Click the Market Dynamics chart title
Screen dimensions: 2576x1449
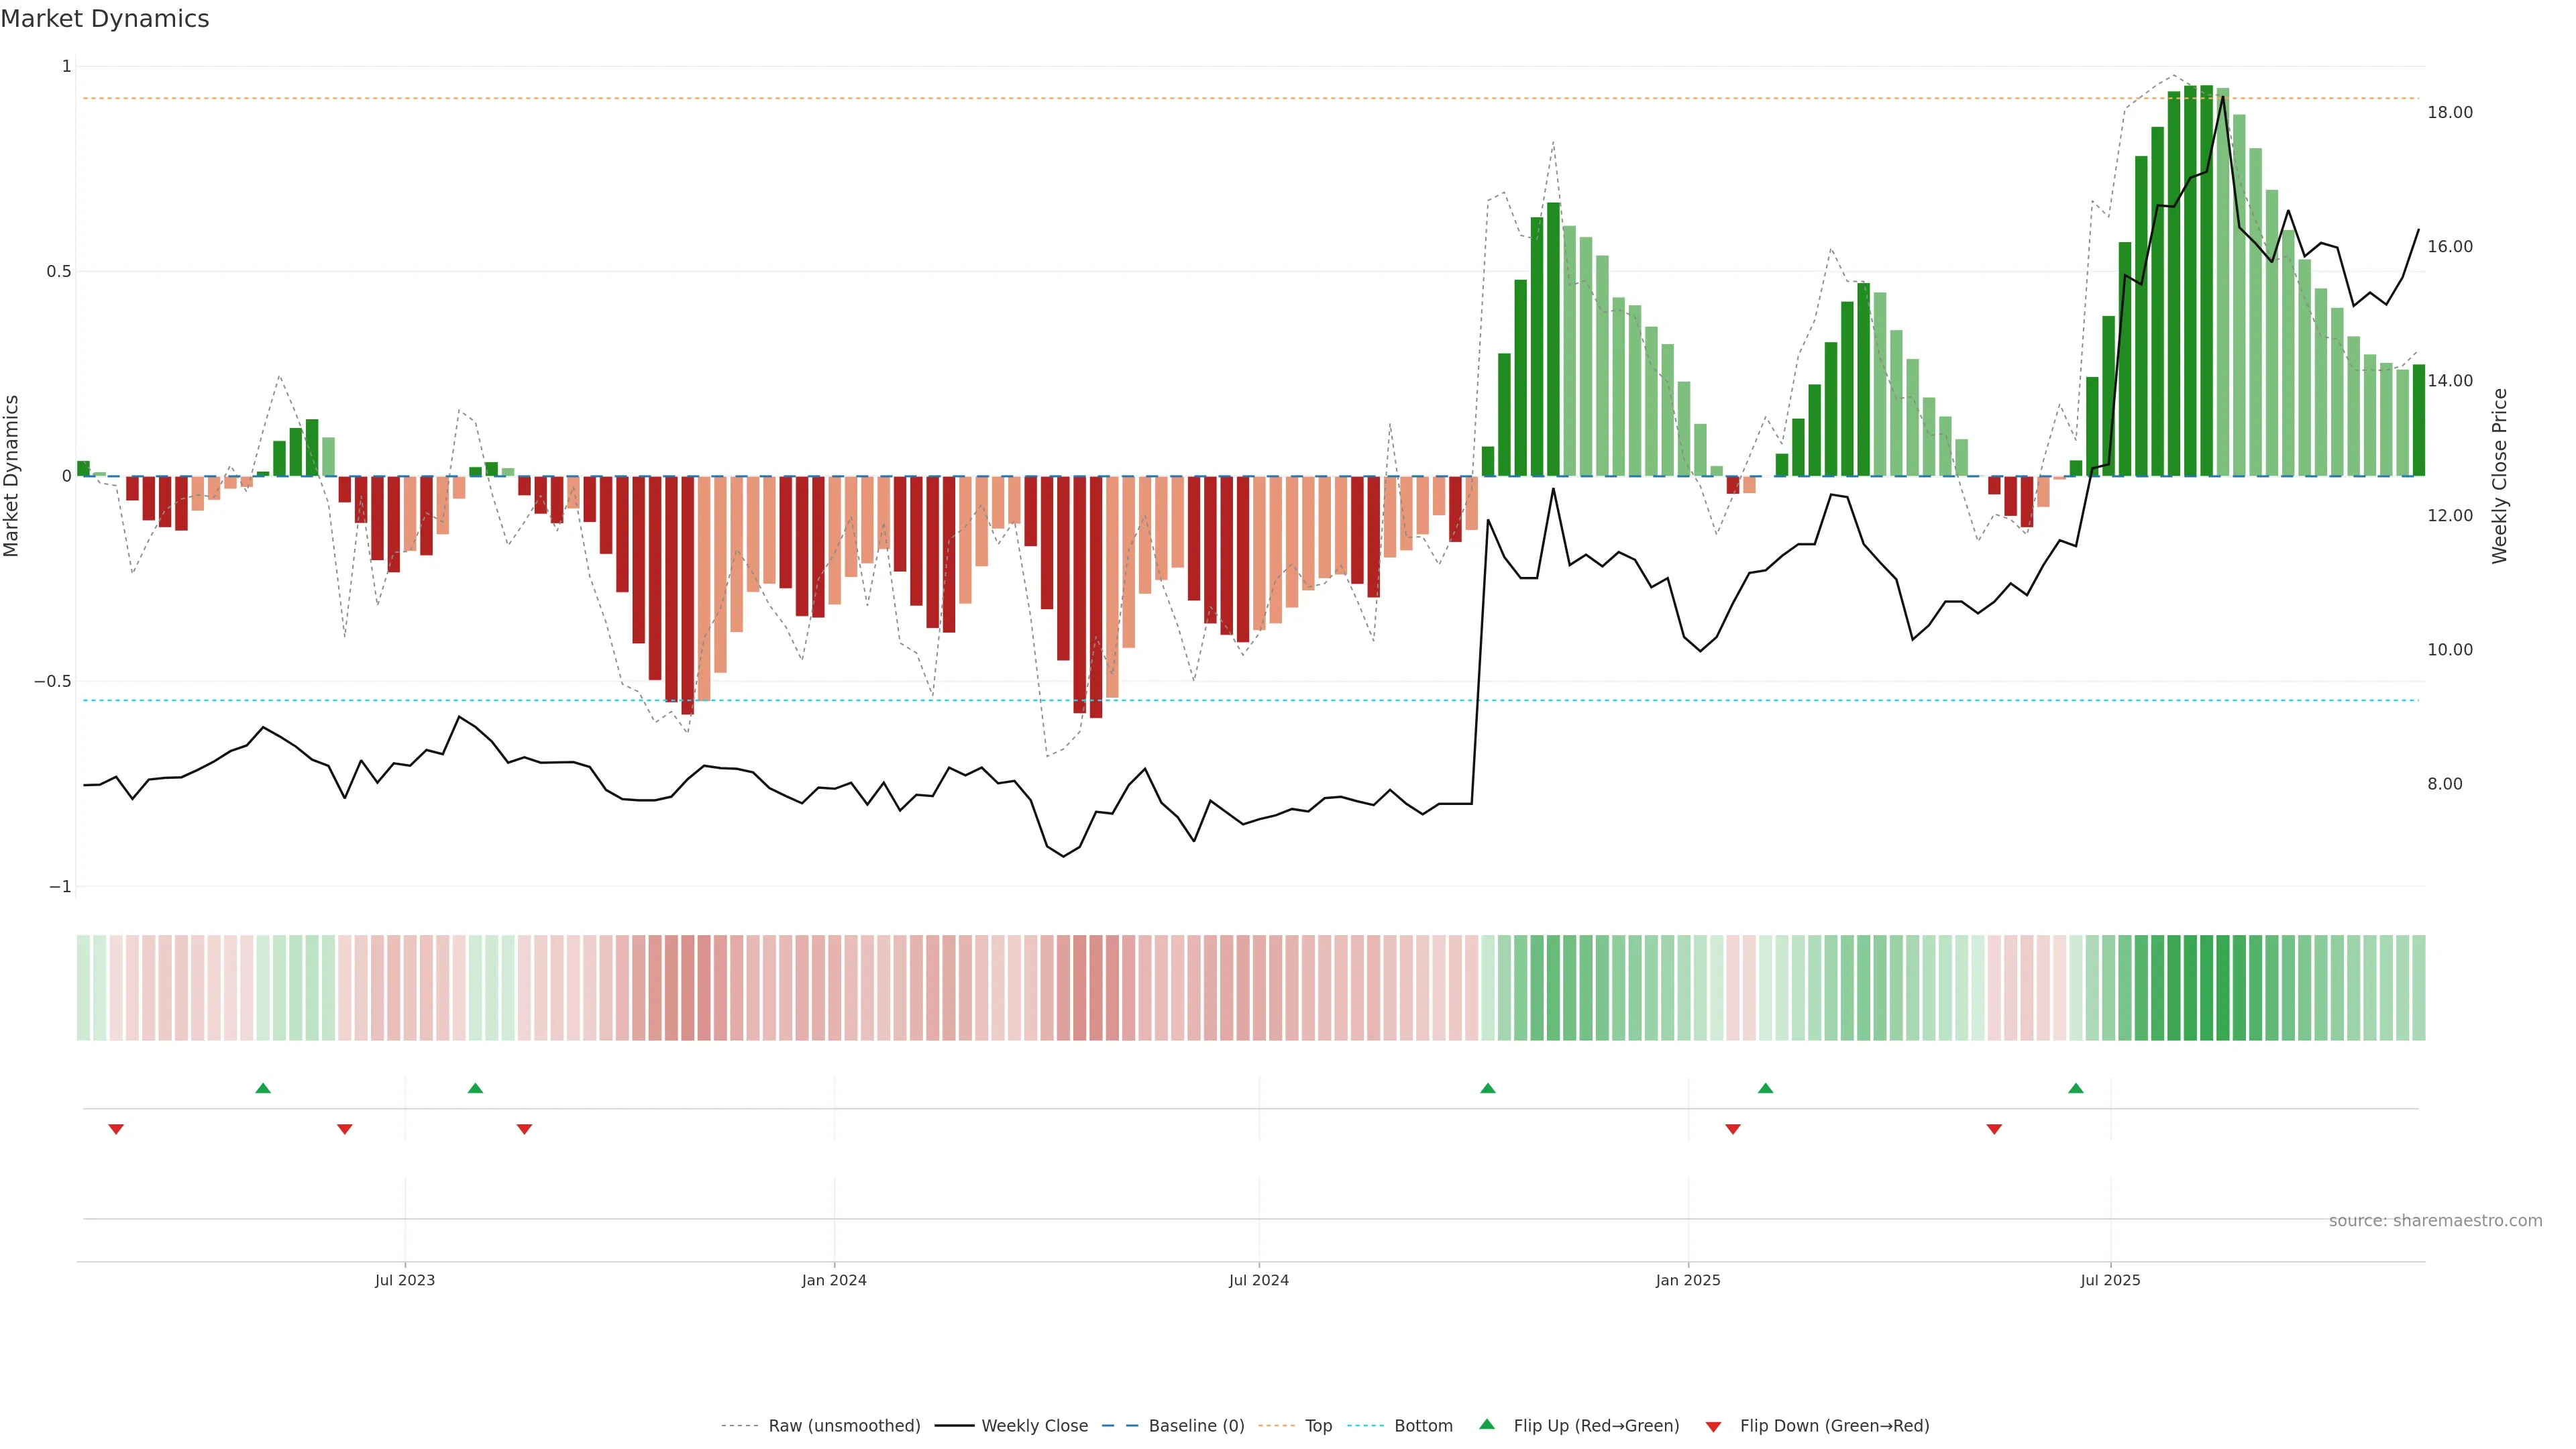(x=105, y=19)
